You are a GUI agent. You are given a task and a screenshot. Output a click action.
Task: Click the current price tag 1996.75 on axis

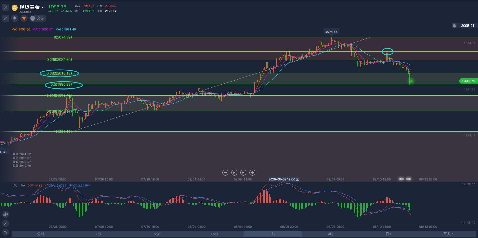pos(468,81)
